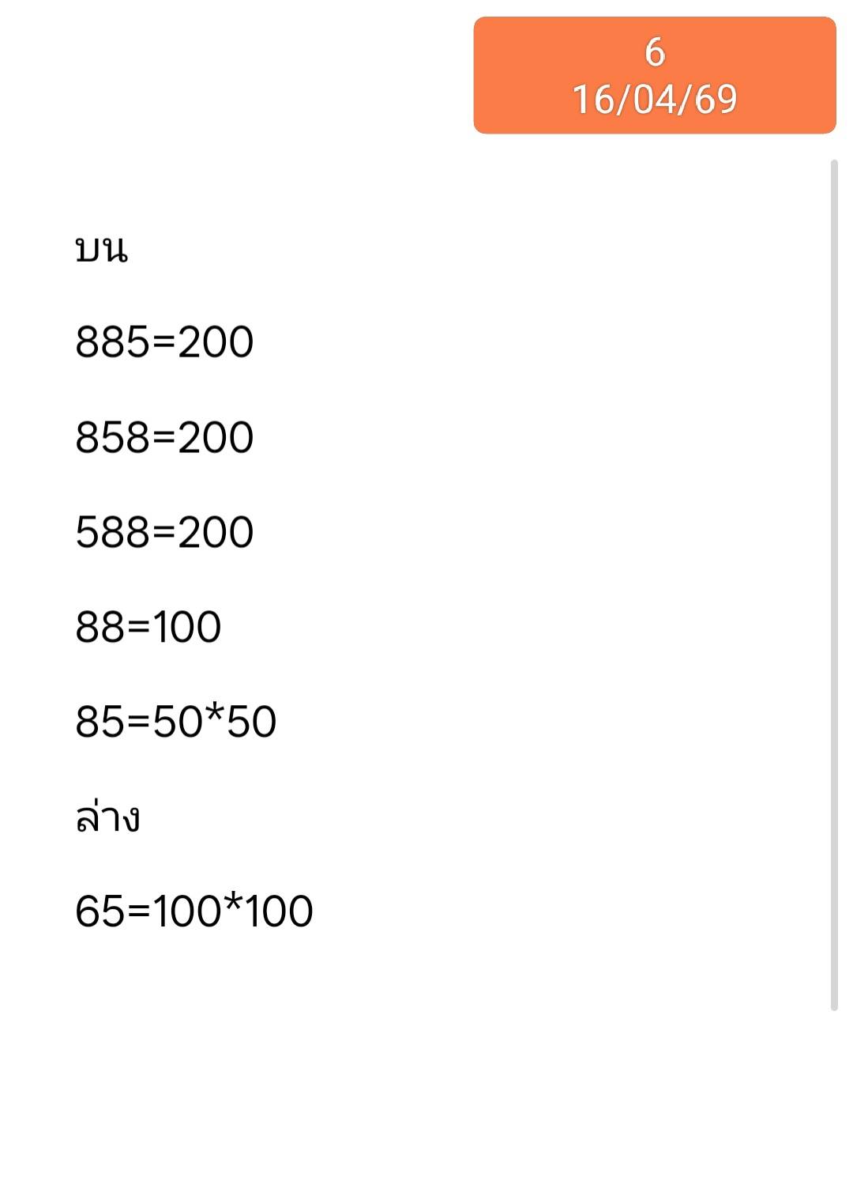Click the amount 200 in the 858 entry
Viewport: 853px width, 1181px height.
216,437
